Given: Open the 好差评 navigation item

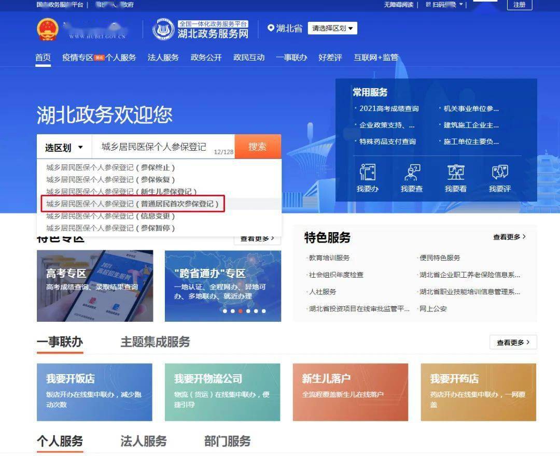Looking at the screenshot, I should 330,58.
